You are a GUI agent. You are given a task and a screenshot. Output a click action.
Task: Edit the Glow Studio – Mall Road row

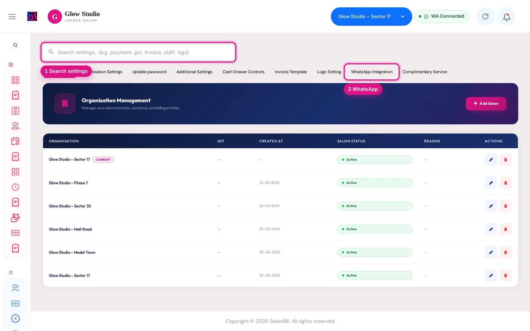(x=491, y=229)
